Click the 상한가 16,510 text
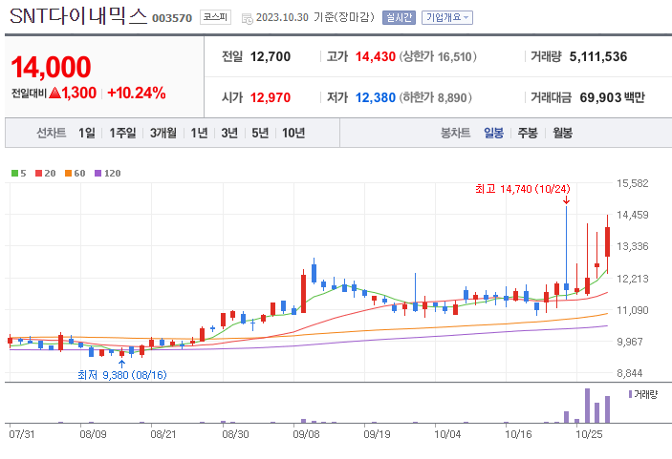Screen dimensions: 672x459 438,56
